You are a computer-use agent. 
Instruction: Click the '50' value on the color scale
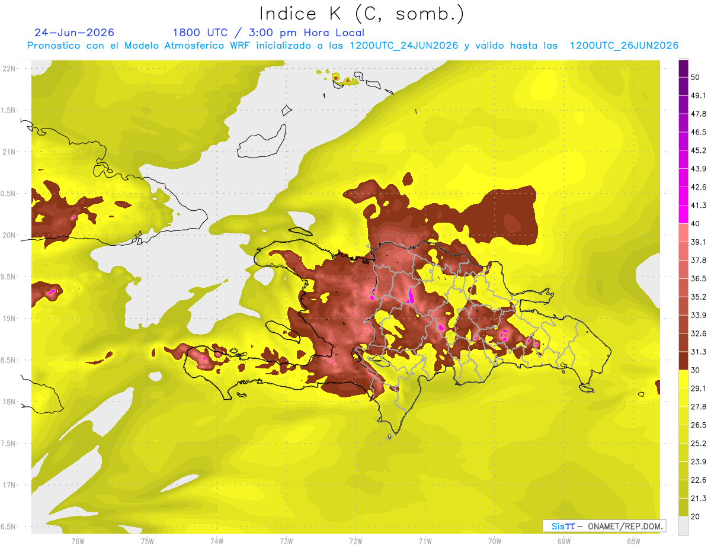(x=696, y=77)
